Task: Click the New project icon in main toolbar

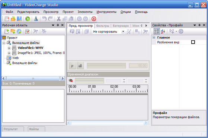Action: [x=7, y=19]
